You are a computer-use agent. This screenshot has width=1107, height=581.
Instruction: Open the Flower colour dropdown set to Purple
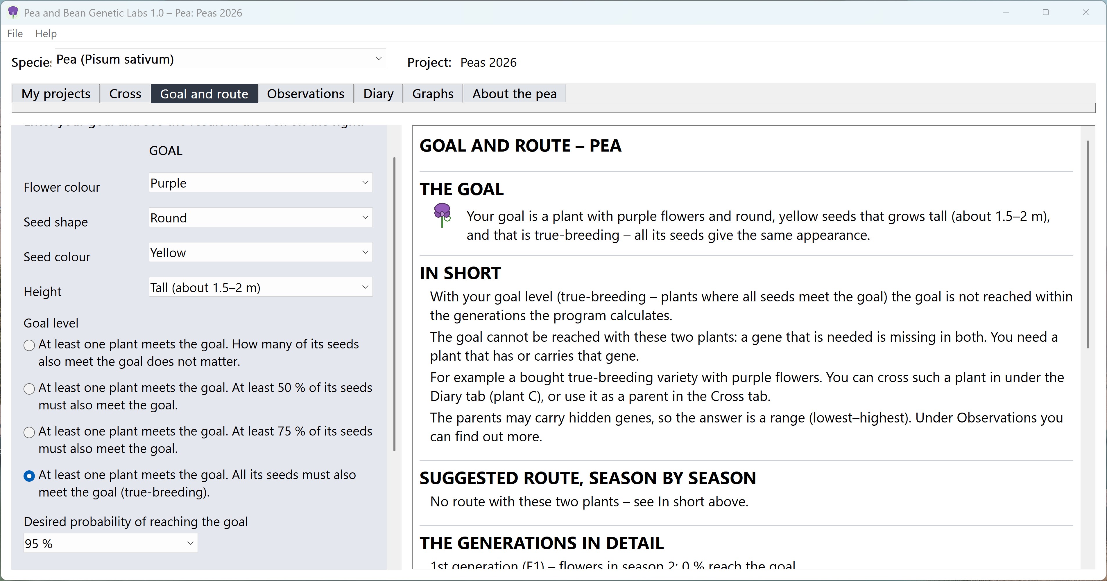click(x=260, y=183)
